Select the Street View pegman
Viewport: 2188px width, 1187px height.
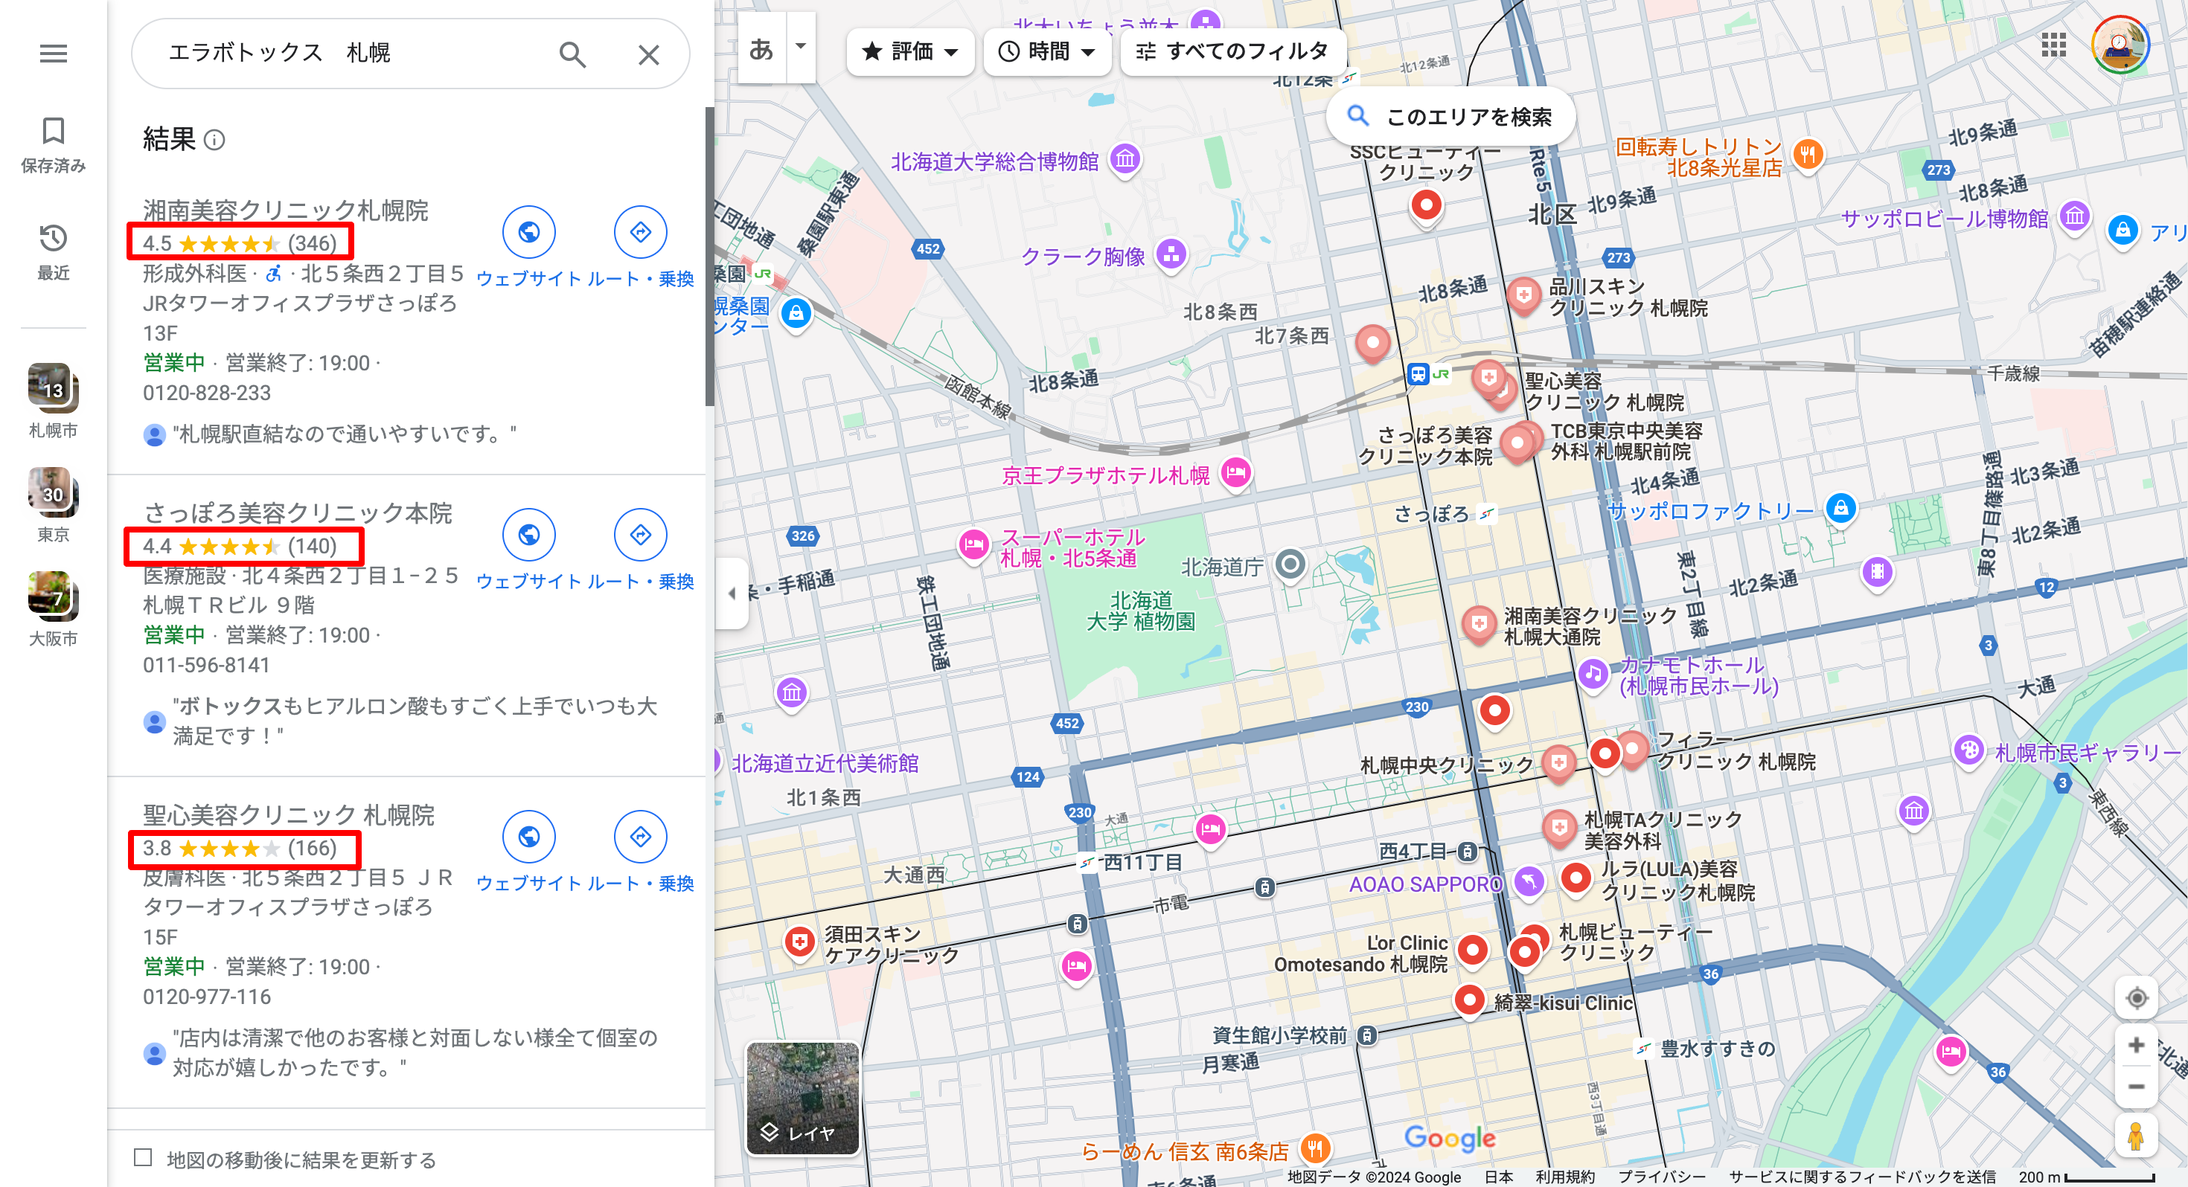(x=2136, y=1137)
